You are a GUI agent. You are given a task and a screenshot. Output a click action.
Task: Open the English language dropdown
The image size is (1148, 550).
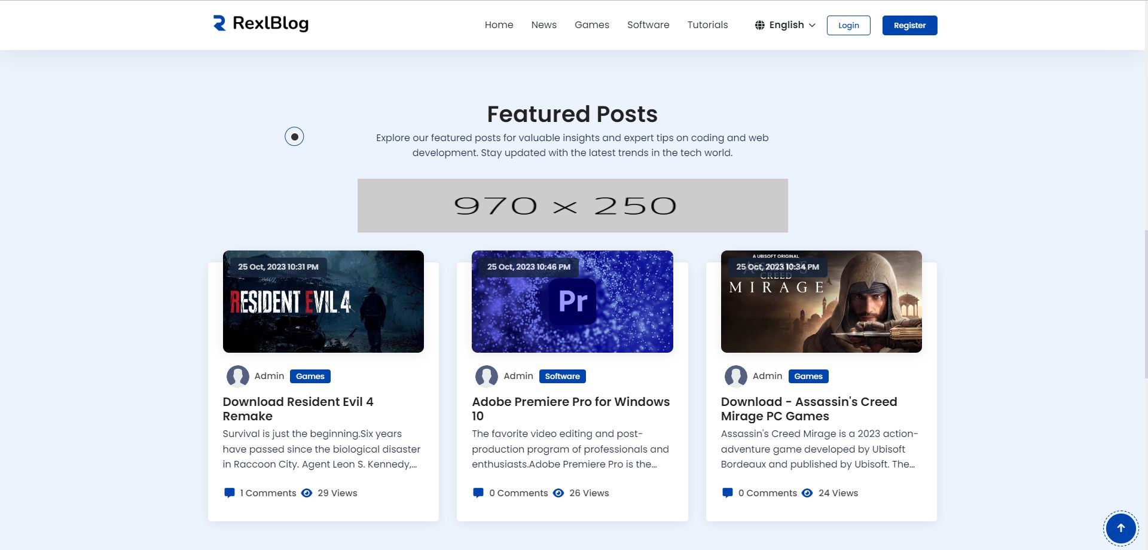point(786,25)
